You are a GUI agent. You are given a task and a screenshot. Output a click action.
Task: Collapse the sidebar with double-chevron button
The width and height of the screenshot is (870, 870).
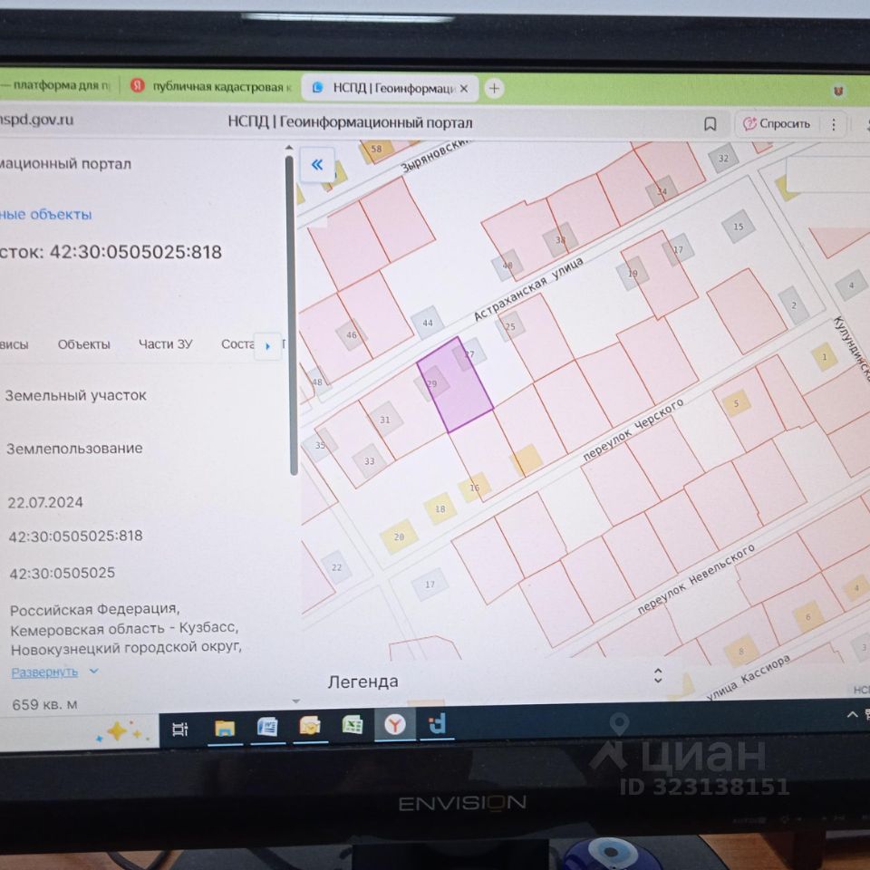317,165
